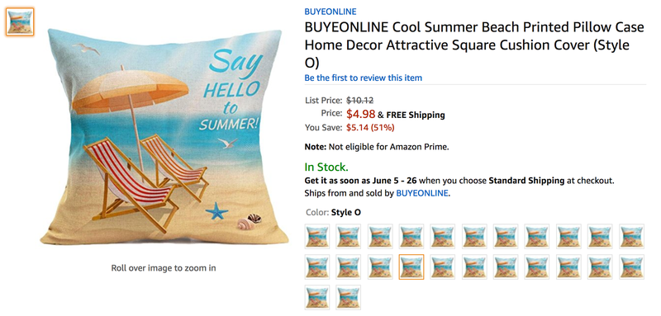The image size is (661, 316).
Task: Click the 'Roll over image to zoom in' caption
Action: (x=164, y=268)
